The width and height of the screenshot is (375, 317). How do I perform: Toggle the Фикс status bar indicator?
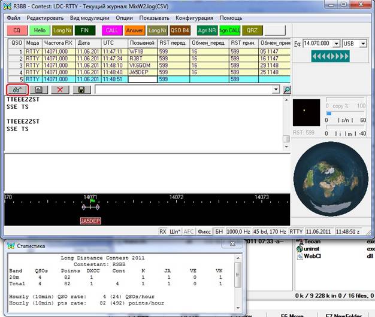click(x=204, y=231)
